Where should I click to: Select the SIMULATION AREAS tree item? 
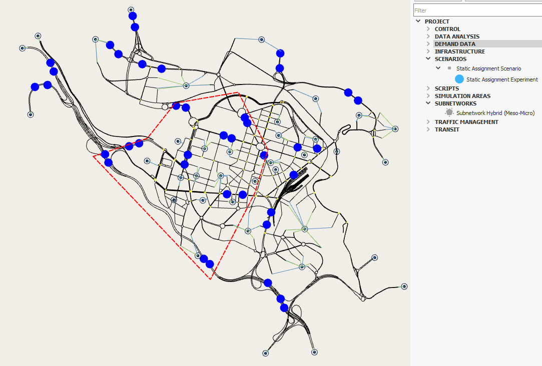(x=462, y=96)
